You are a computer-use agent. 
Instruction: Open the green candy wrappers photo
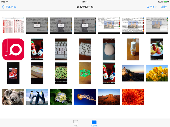click(85, 73)
